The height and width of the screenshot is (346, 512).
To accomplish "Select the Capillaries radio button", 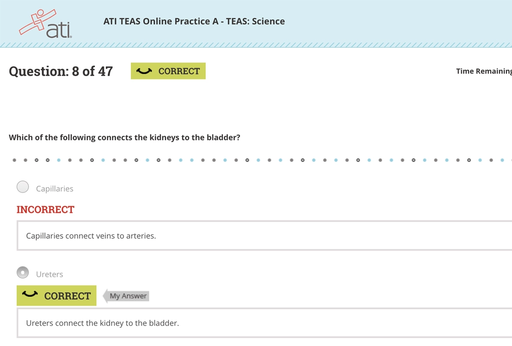I will coord(23,187).
